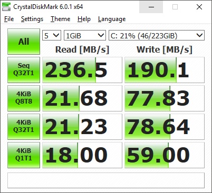Click the 4KiB Q1T1 read result 18.00
Image resolution: width=212 pixels, height=193 pixels.
coord(82,155)
